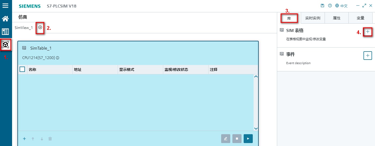The width and height of the screenshot is (375, 146).
Task: Move row up with the up arrow icon
Action: tap(33, 139)
